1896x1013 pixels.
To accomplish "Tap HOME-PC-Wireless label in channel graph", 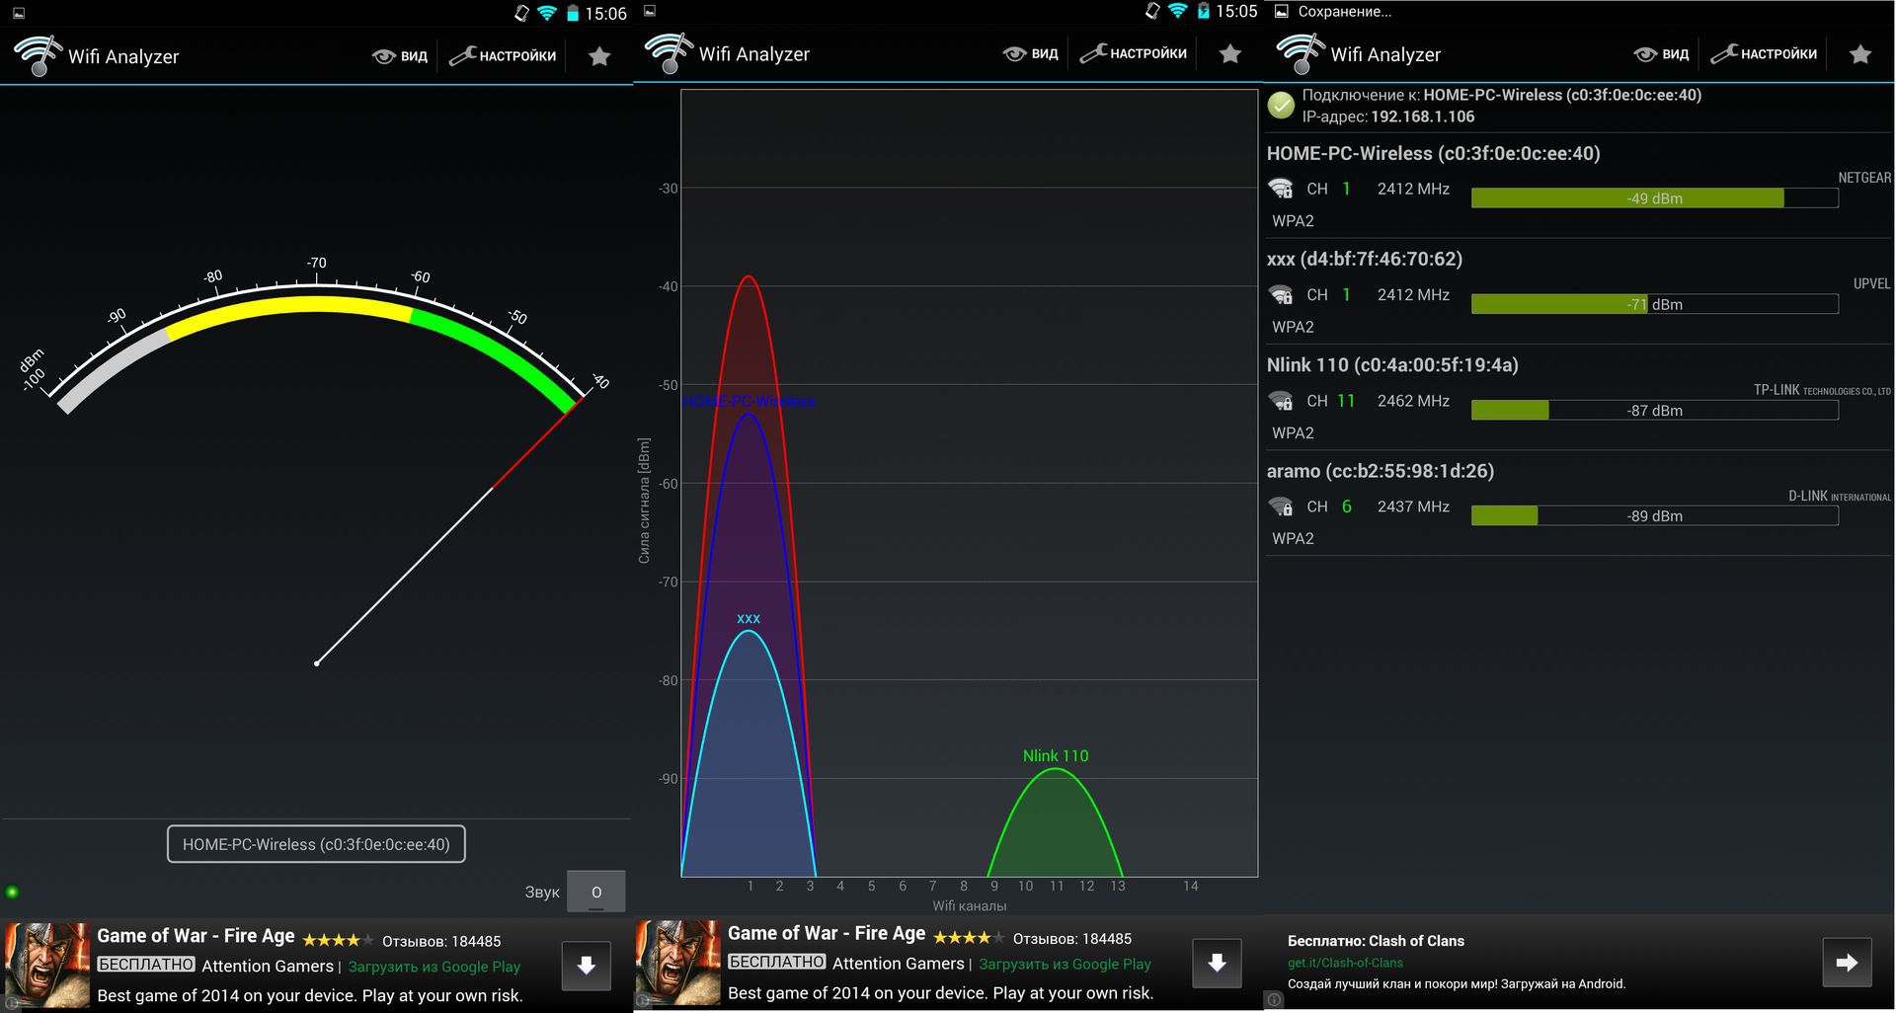I will click(750, 401).
